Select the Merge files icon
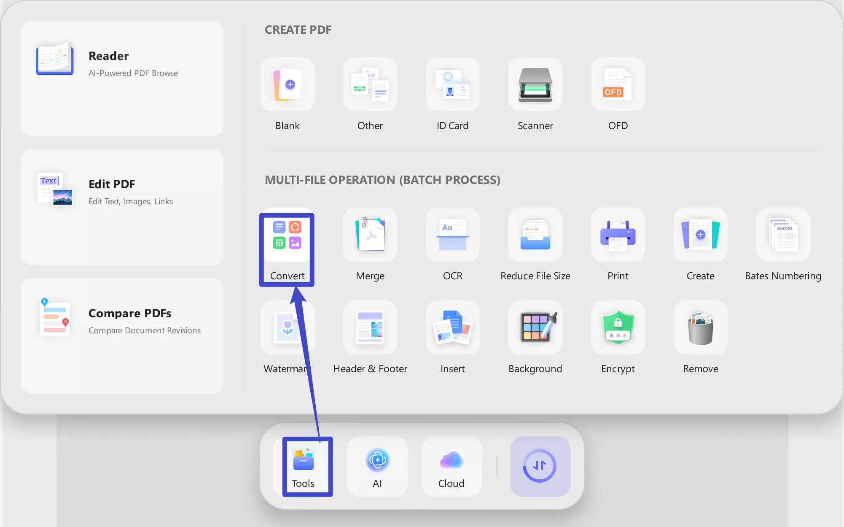844x527 pixels. [370, 235]
